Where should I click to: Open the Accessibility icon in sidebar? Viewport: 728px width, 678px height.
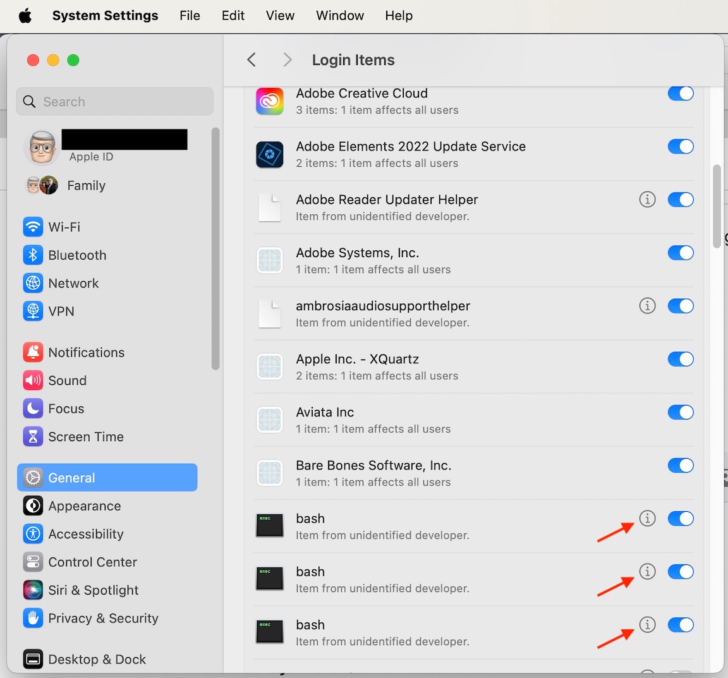coord(33,534)
